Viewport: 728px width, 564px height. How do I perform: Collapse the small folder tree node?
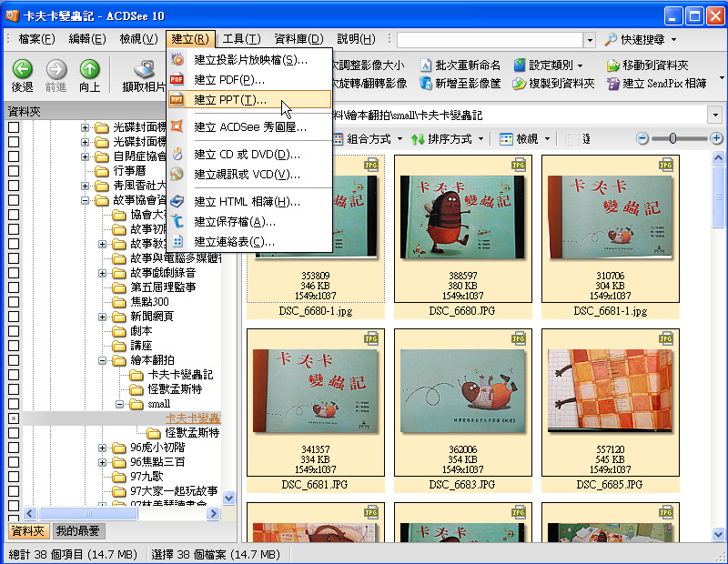click(119, 404)
